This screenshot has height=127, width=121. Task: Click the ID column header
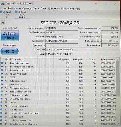(x=6, y=60)
